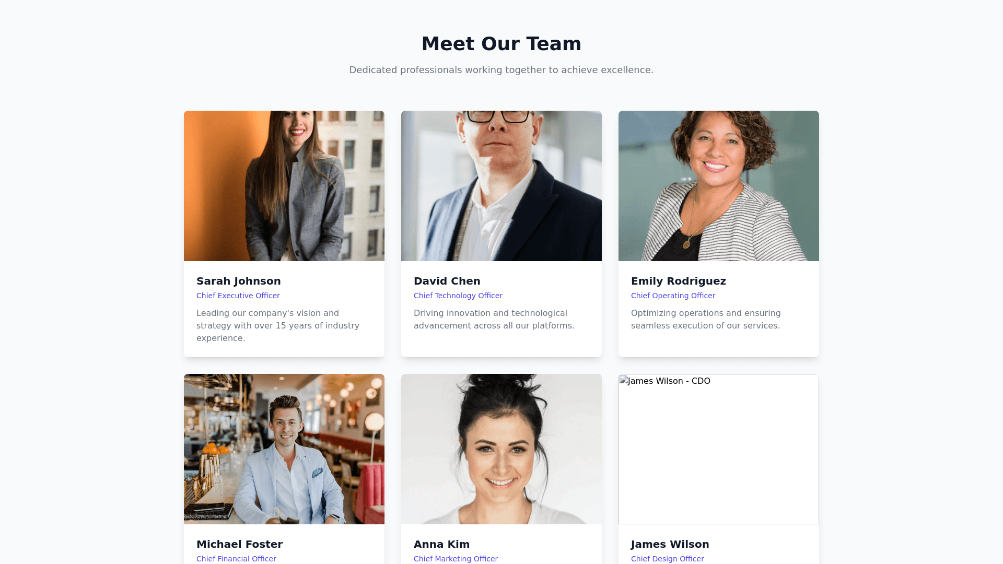Select the Chief Design Officer title
Screen dimensions: 1003x564
tap(668, 559)
